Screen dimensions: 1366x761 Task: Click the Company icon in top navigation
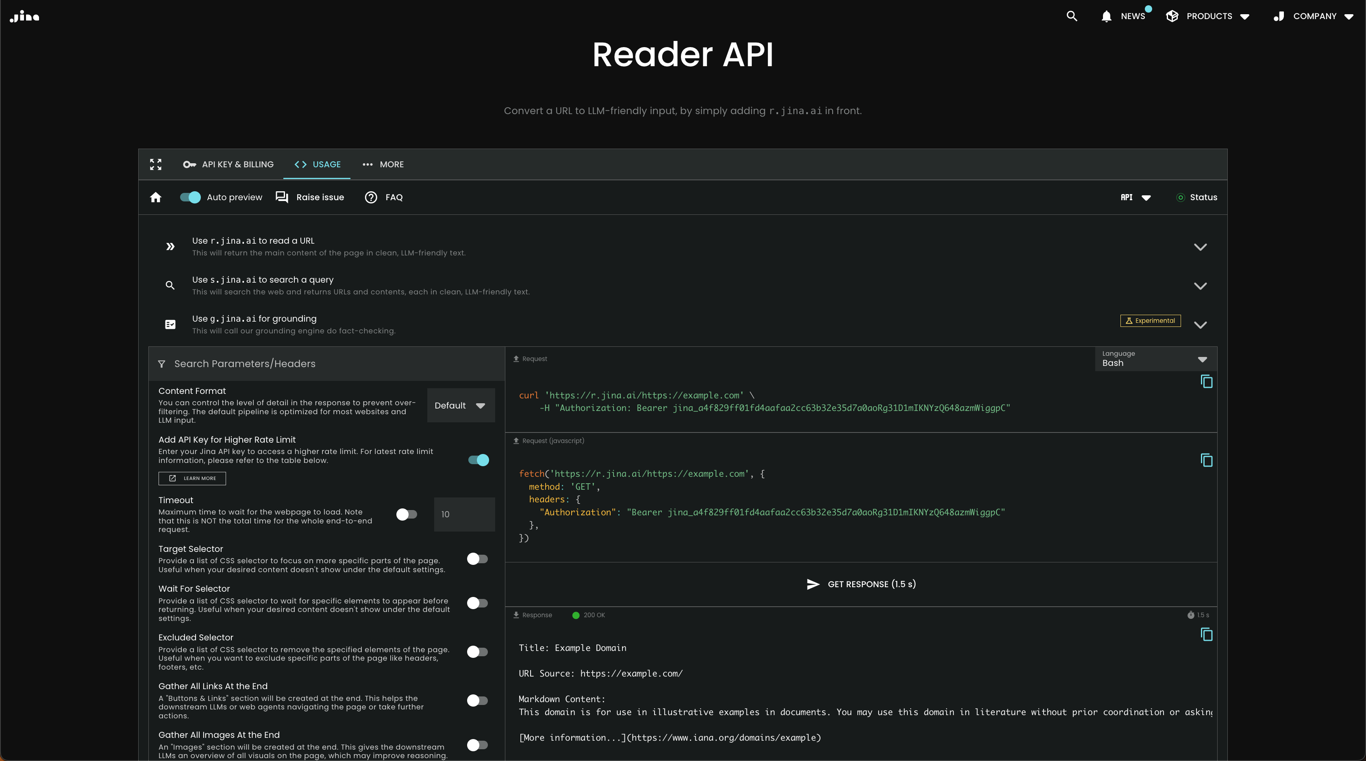coord(1279,16)
